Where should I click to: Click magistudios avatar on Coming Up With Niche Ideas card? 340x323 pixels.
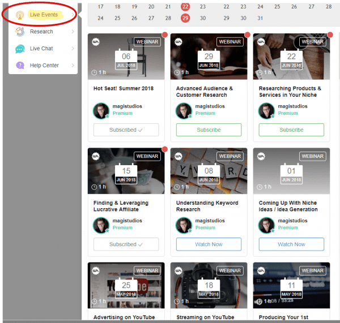pyautogui.click(x=266, y=225)
